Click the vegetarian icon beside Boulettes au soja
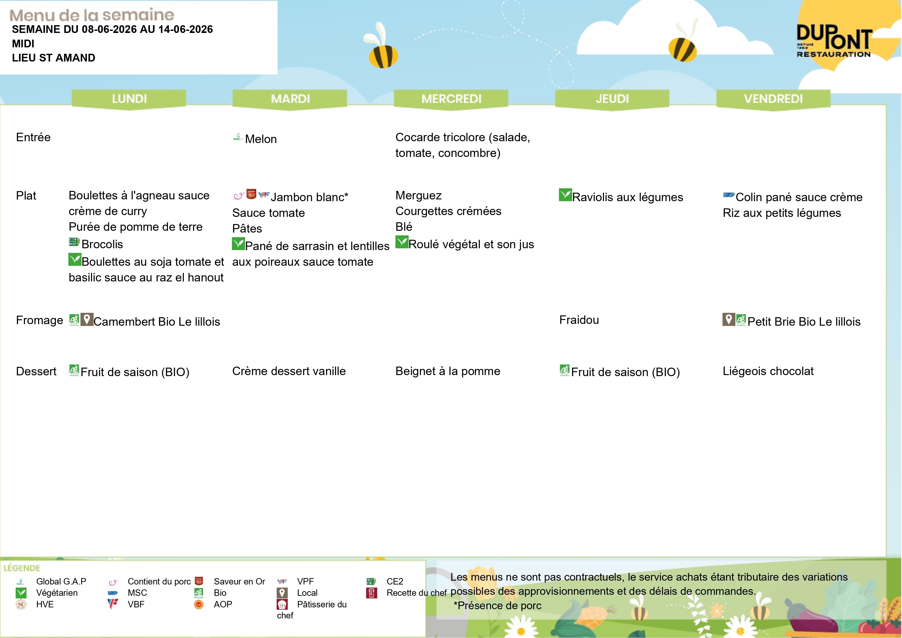The height and width of the screenshot is (638, 902). [75, 260]
